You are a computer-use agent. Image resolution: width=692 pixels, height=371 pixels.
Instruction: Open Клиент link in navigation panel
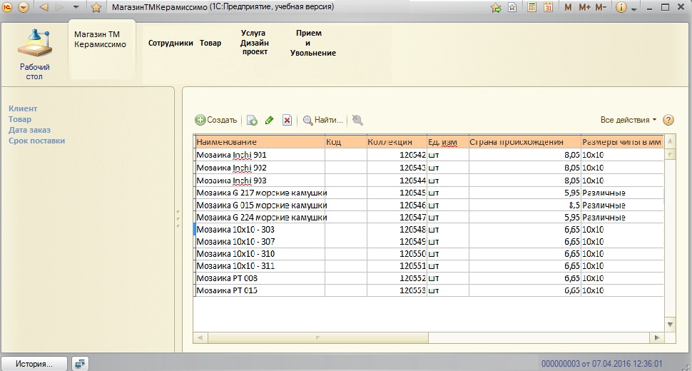coord(23,108)
